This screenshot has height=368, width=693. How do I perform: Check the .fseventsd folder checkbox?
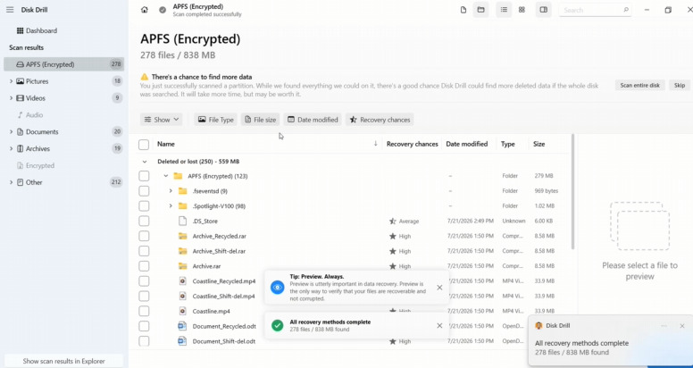[x=144, y=191]
